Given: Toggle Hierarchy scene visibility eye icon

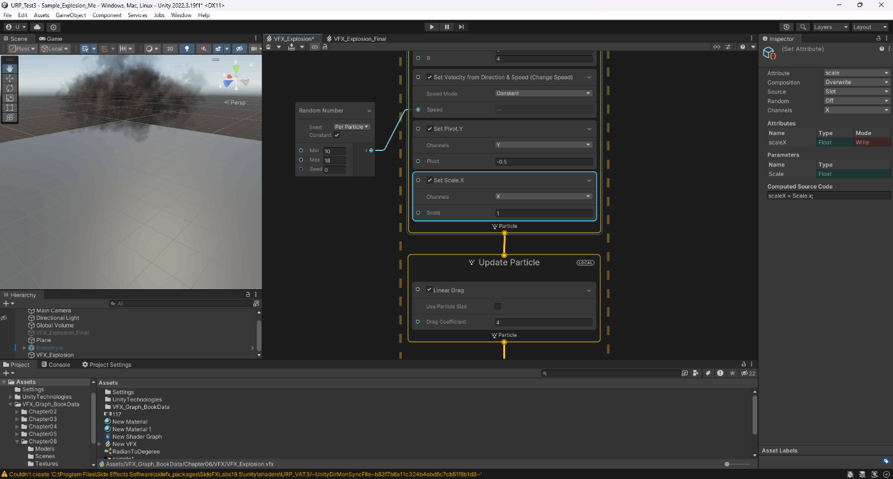Looking at the screenshot, I should [x=4, y=317].
